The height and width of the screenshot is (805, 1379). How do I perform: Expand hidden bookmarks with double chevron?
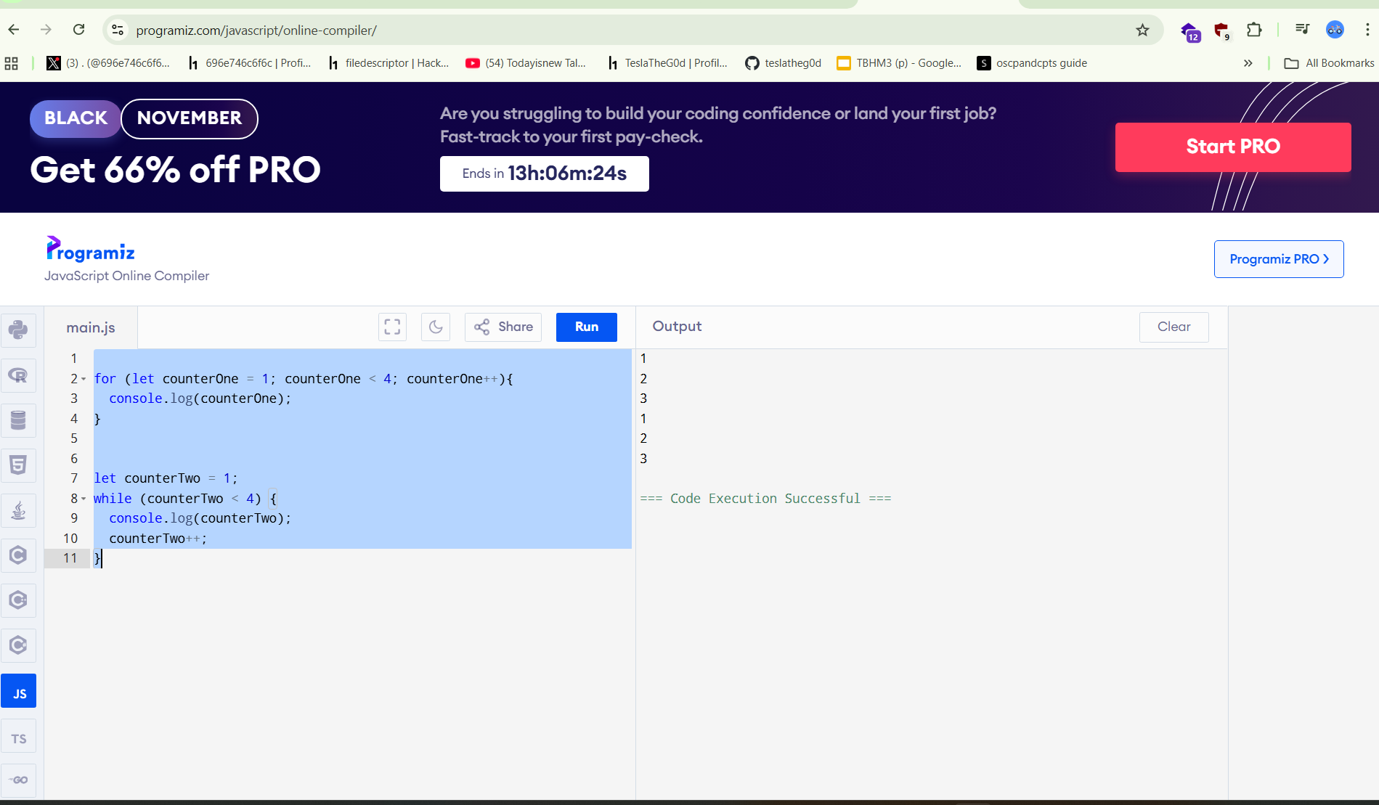1248,63
